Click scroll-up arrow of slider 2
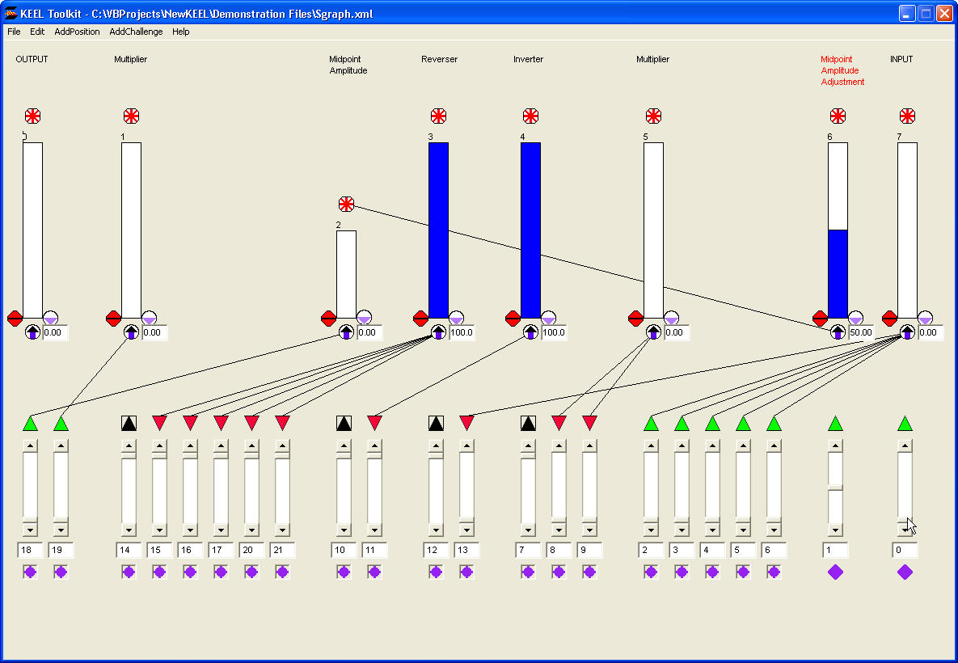This screenshot has height=663, width=958. point(651,446)
